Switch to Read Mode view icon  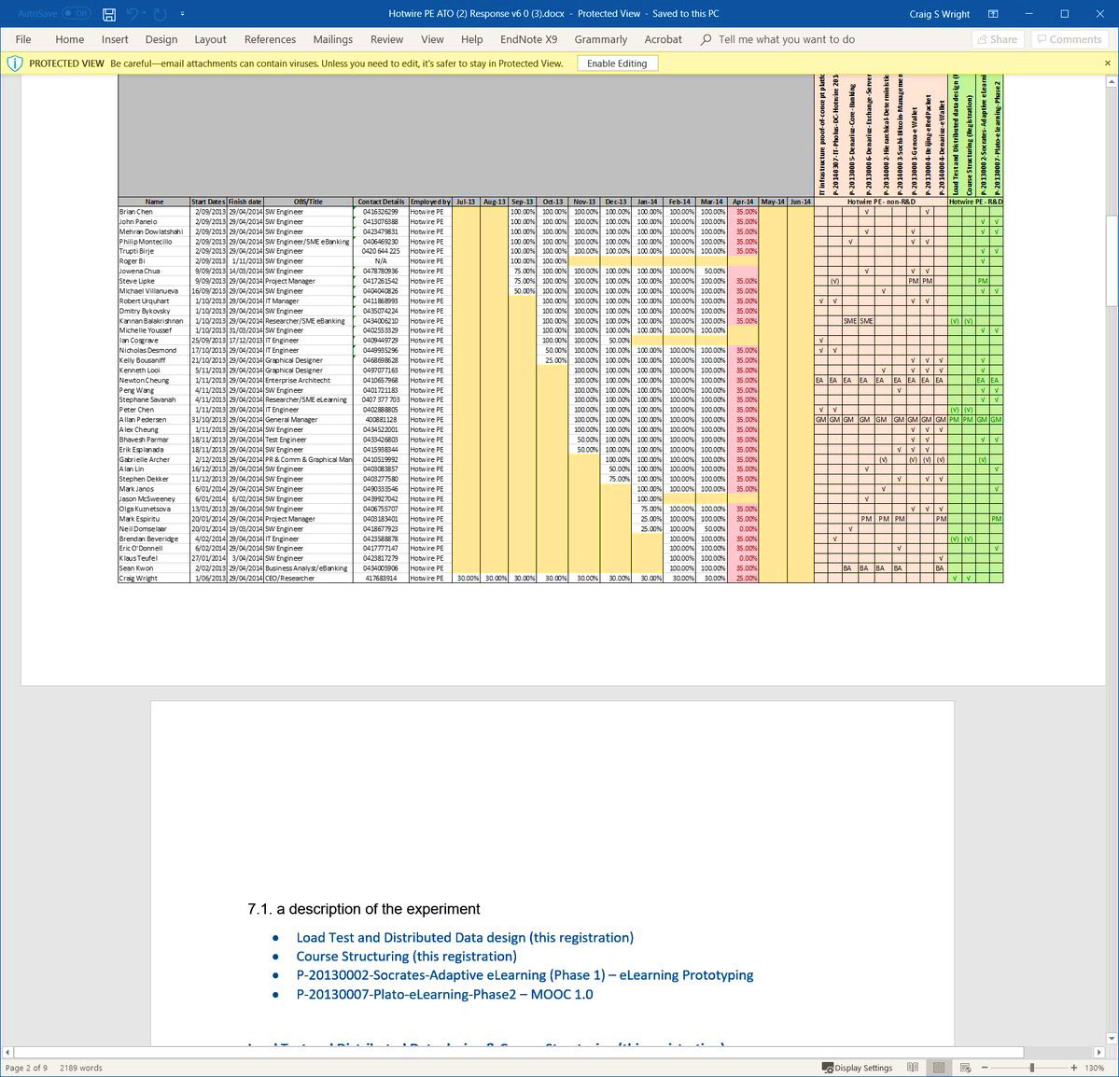tap(912, 1068)
